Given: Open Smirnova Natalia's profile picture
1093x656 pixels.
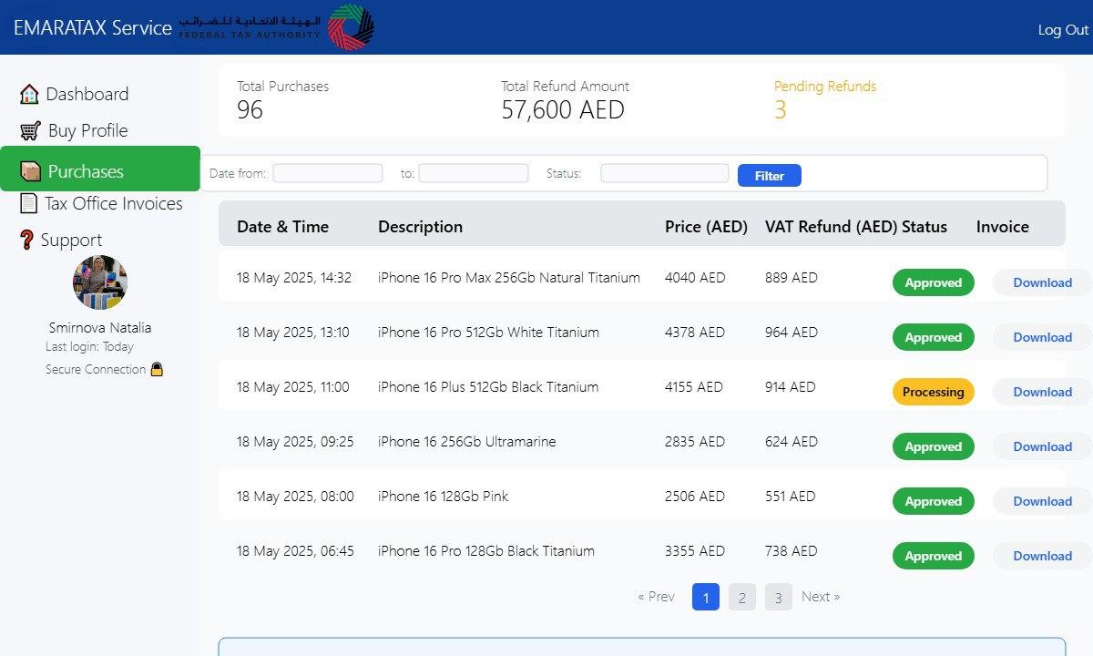Looking at the screenshot, I should 100,282.
